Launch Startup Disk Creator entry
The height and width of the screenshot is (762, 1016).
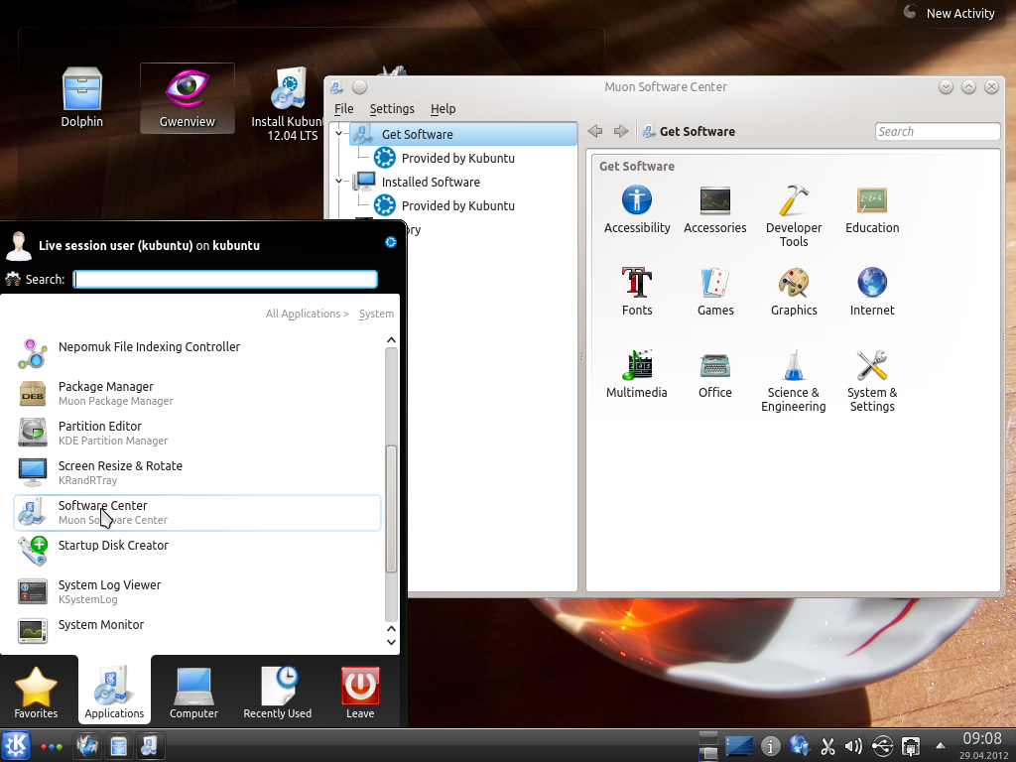(x=197, y=552)
